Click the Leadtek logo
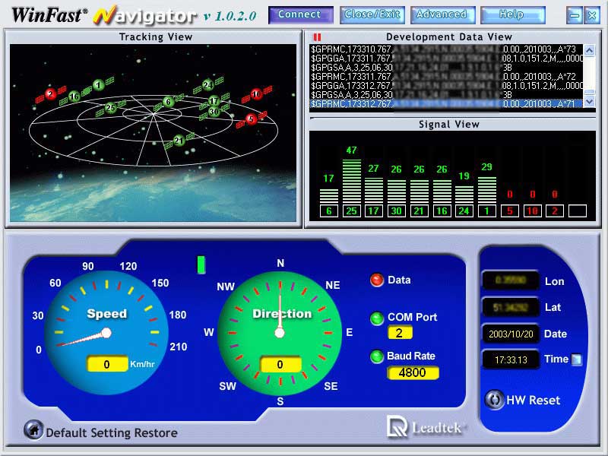 pyautogui.click(x=426, y=426)
